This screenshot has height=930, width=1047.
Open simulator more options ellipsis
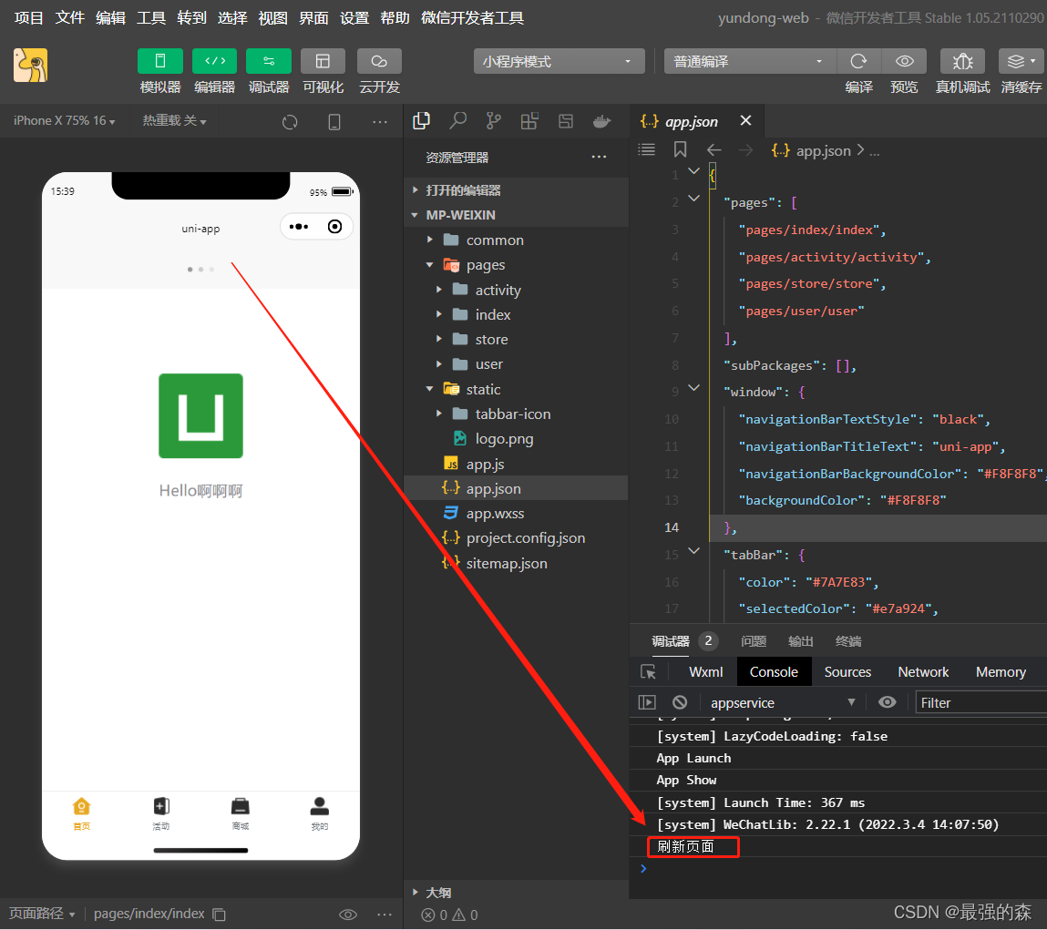point(380,122)
